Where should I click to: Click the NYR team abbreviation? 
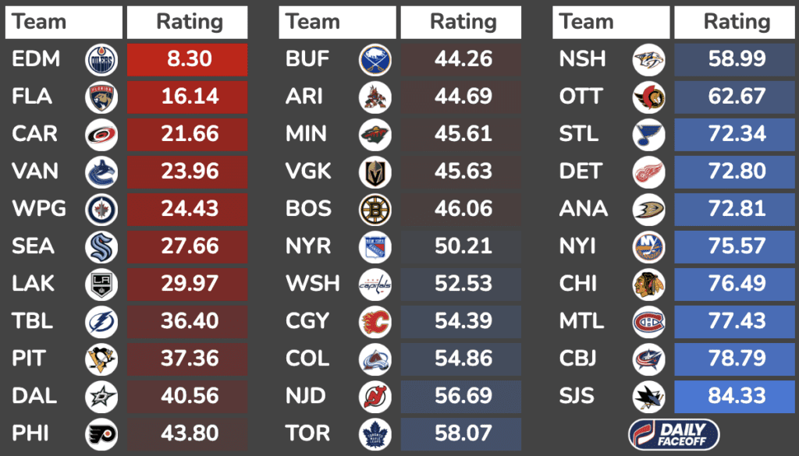click(308, 247)
